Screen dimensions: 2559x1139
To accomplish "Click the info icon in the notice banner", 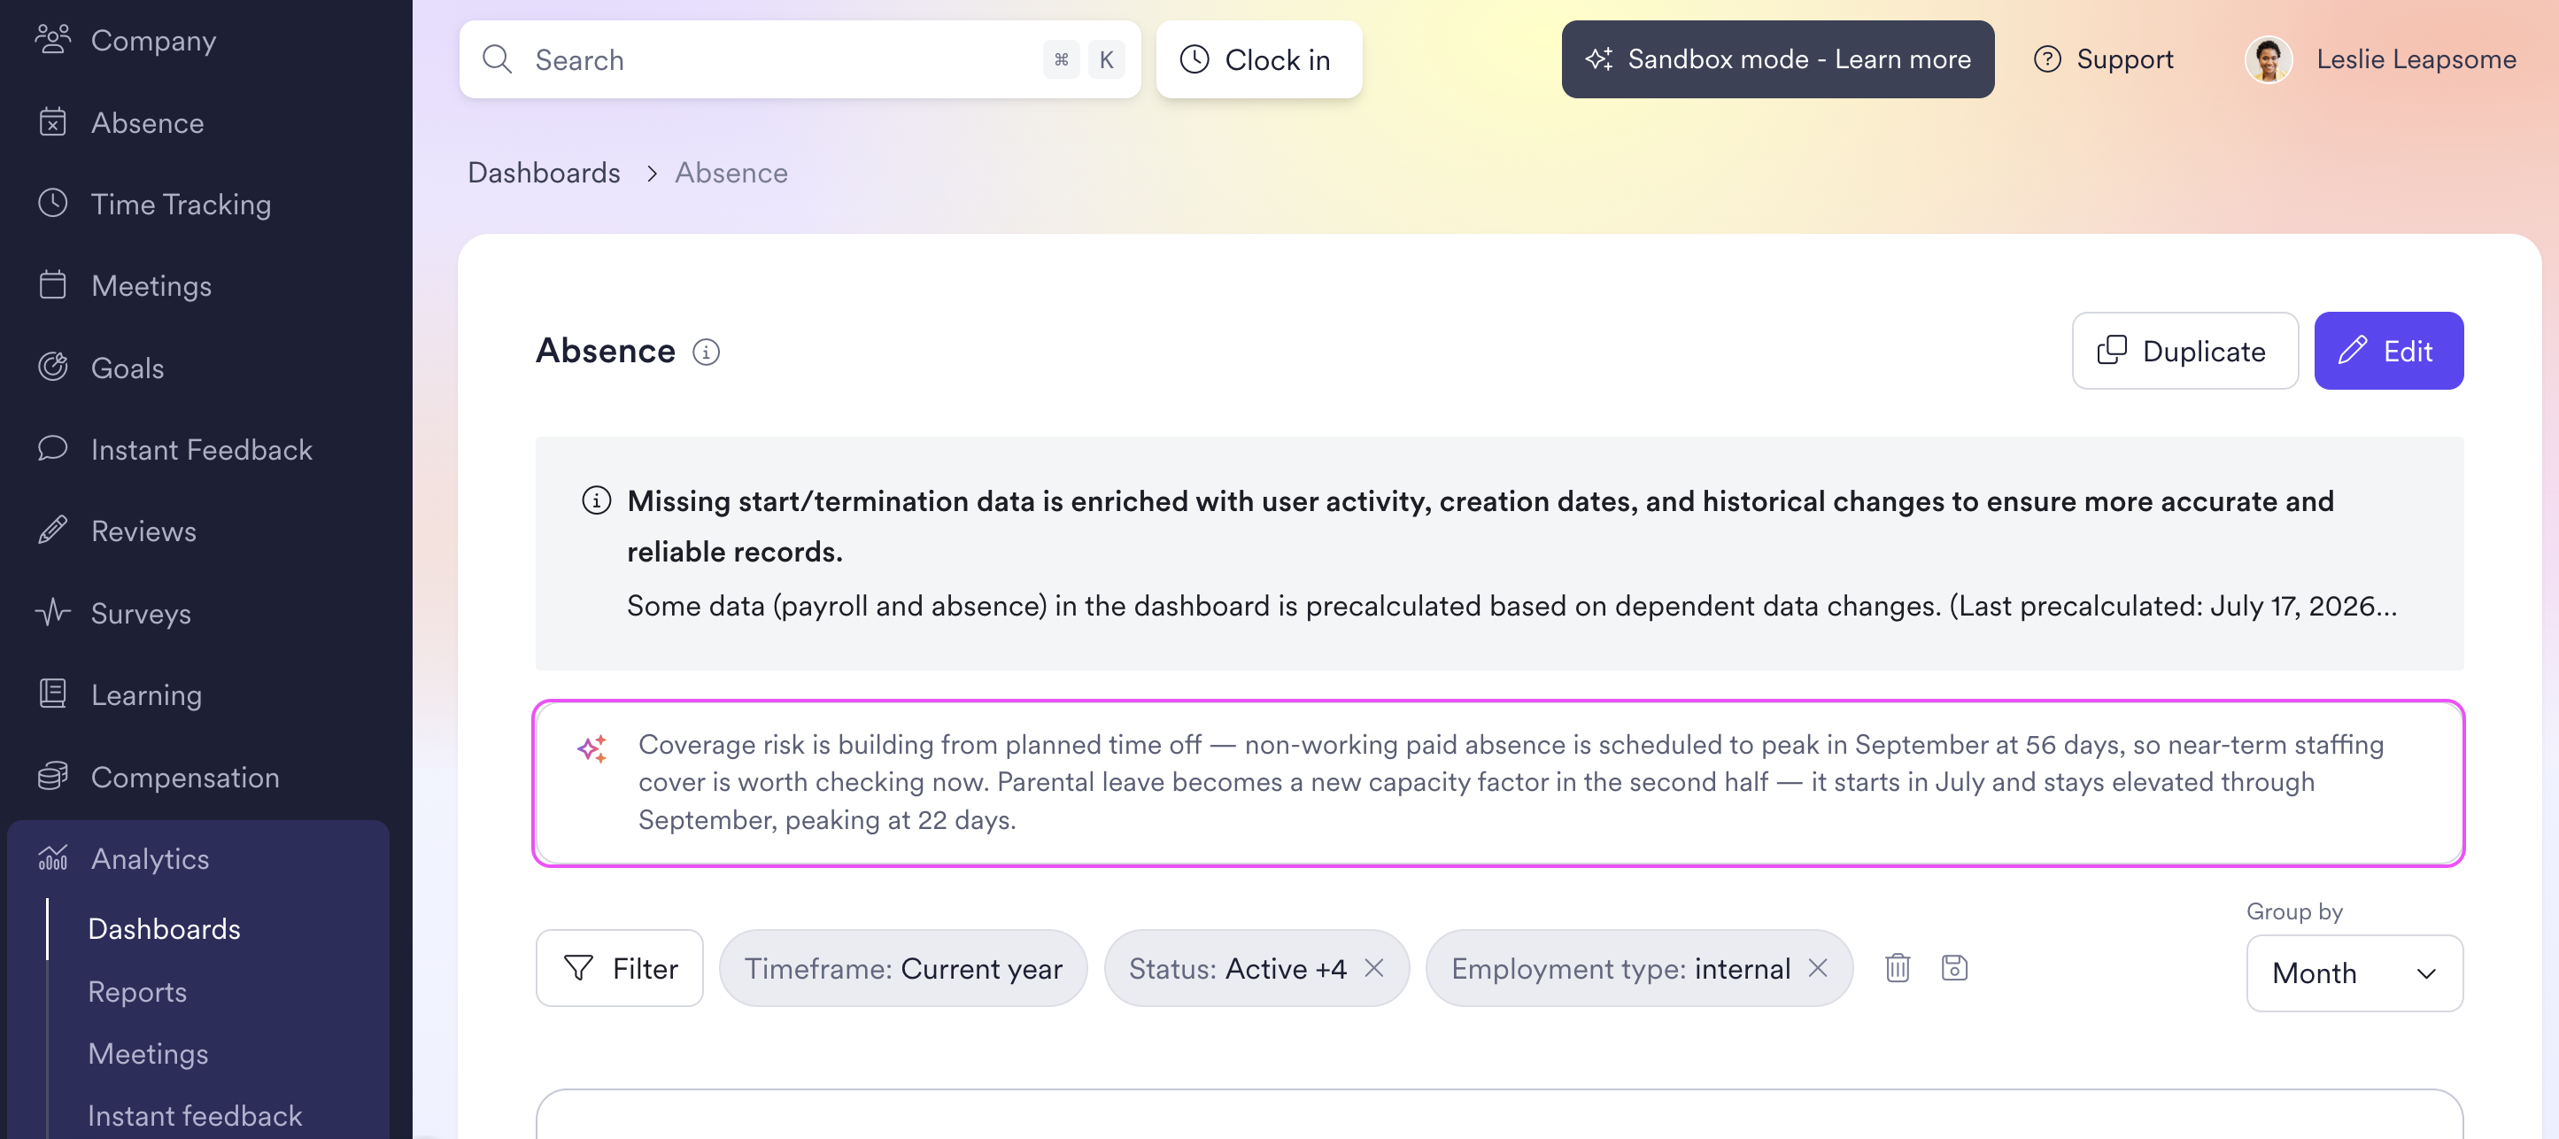I will (x=596, y=501).
